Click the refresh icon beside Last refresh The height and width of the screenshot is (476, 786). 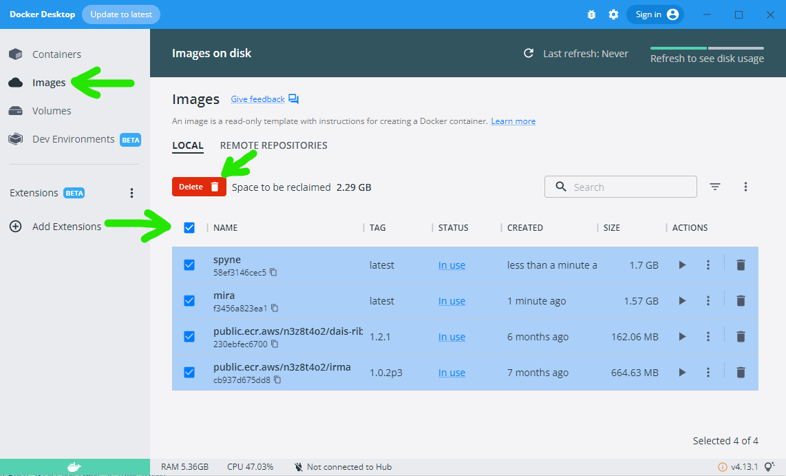(529, 53)
